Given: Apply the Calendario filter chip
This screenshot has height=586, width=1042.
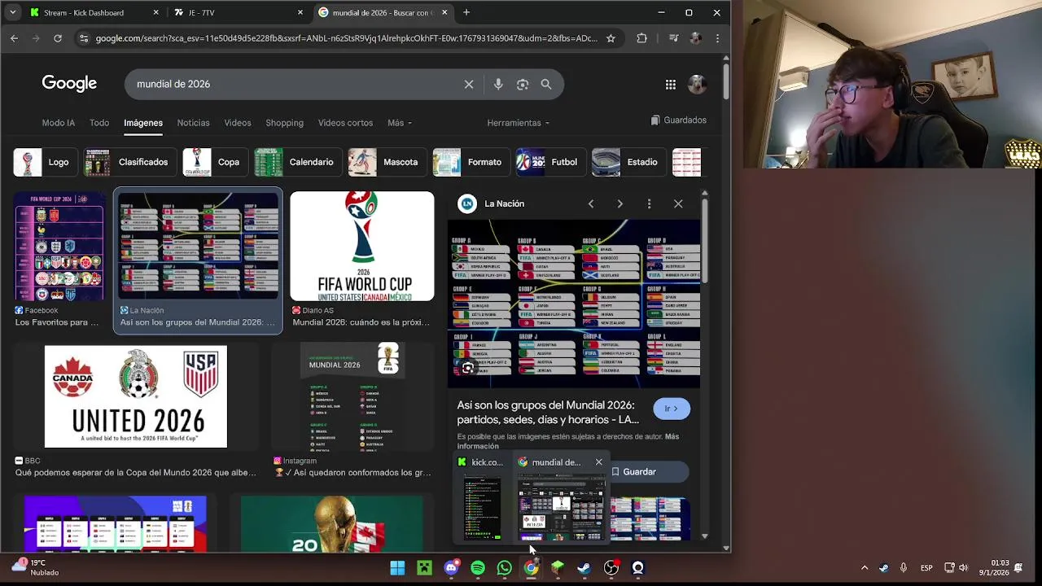Looking at the screenshot, I should click(296, 162).
